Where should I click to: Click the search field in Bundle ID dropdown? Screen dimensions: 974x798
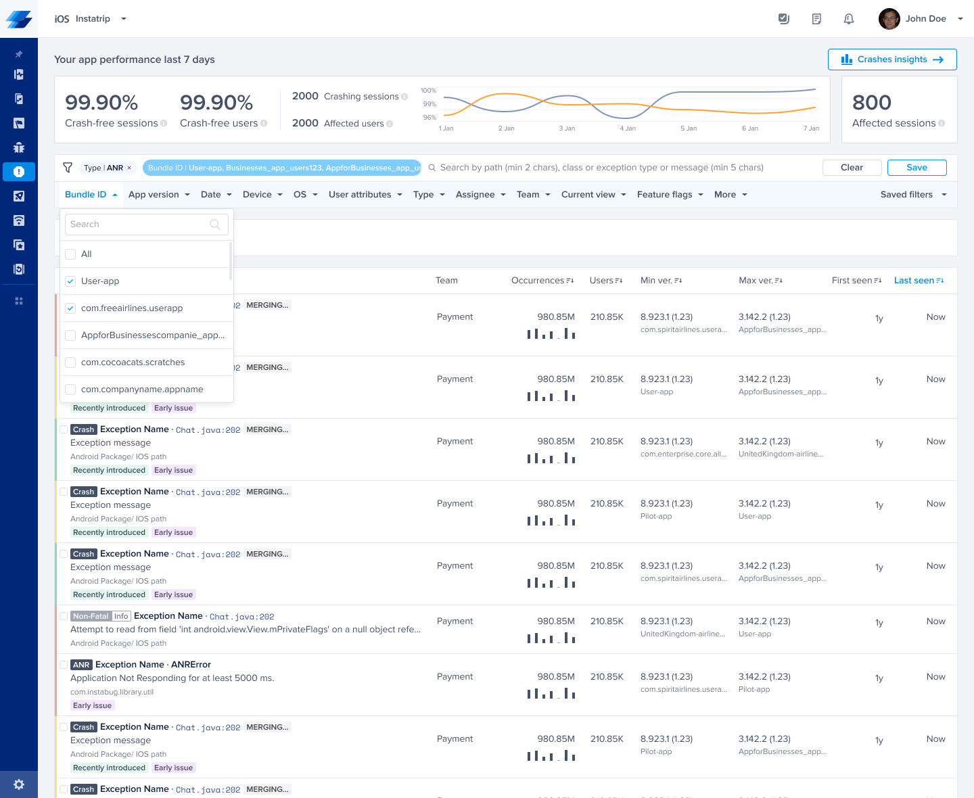[x=147, y=225]
